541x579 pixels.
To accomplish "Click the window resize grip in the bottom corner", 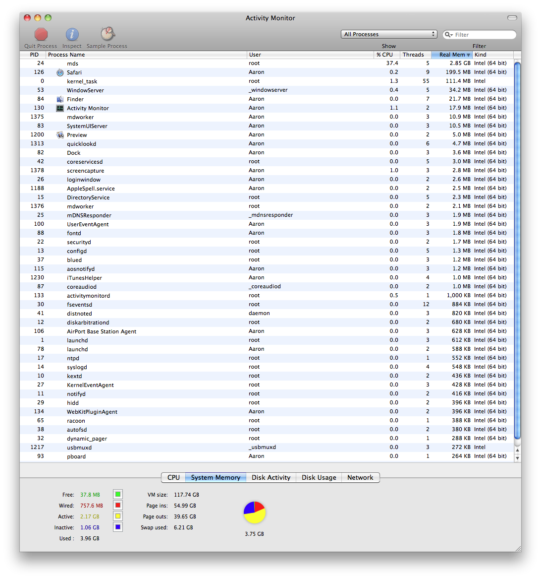I will 517,548.
